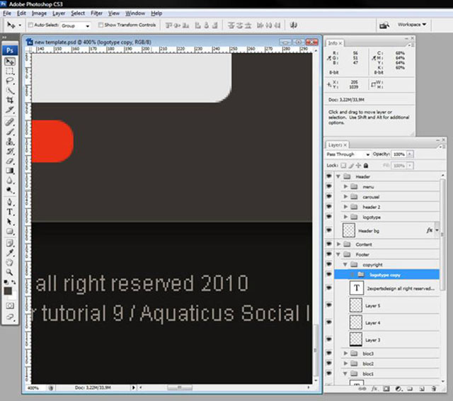Toggle visibility of Header bg layer
This screenshot has width=453, height=401.
point(328,230)
